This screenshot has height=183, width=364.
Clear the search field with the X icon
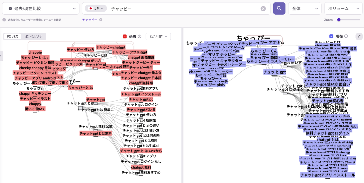click(x=263, y=9)
